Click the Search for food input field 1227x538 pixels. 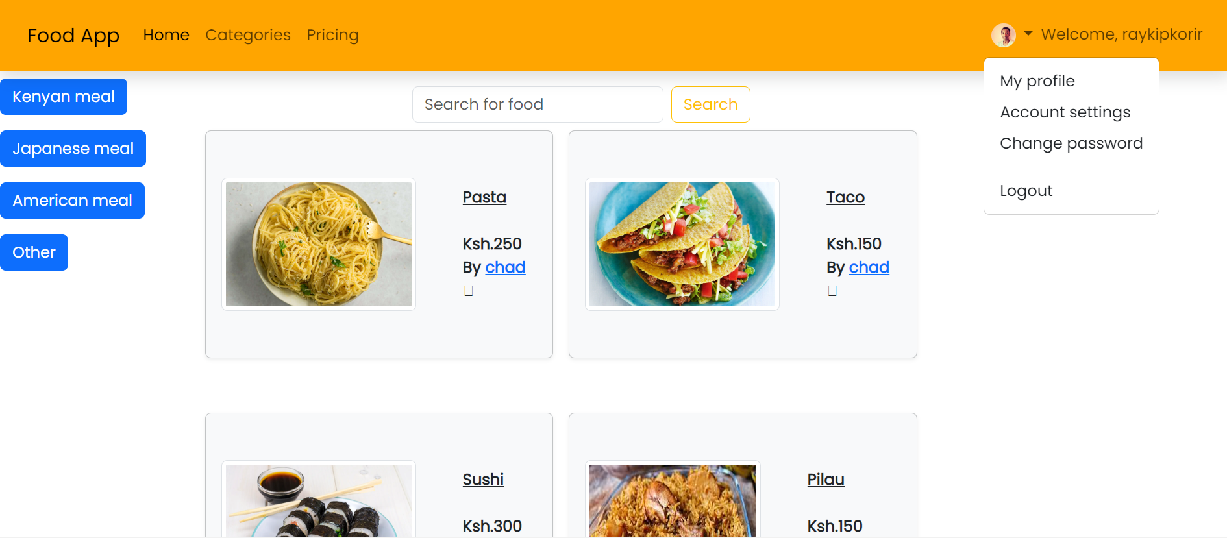[x=538, y=104]
